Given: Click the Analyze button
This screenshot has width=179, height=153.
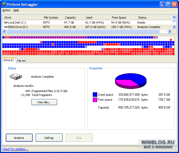Looking at the screenshot, I should [x=19, y=138].
